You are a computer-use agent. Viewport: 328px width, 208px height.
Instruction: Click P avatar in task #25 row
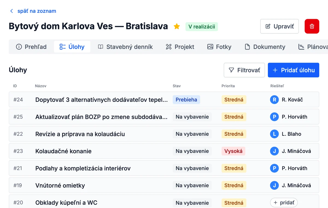tap(274, 117)
